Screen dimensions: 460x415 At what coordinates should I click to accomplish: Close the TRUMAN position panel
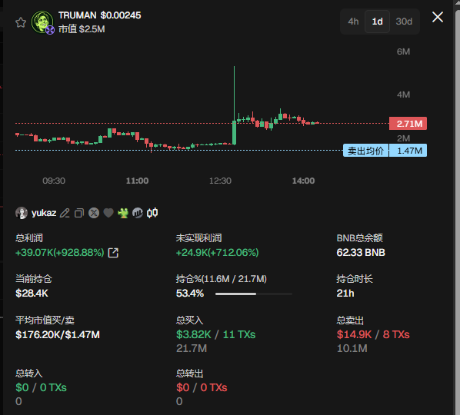tap(438, 17)
